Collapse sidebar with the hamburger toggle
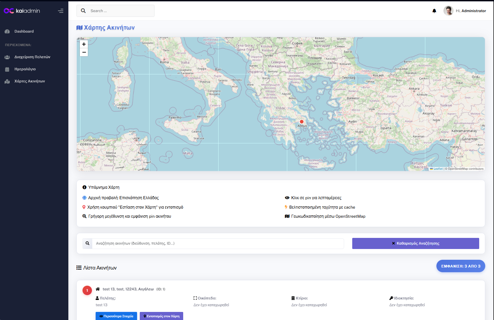This screenshot has height=320, width=494. coord(61,11)
